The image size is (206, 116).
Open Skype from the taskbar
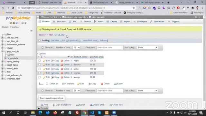pyautogui.click(x=99, y=113)
